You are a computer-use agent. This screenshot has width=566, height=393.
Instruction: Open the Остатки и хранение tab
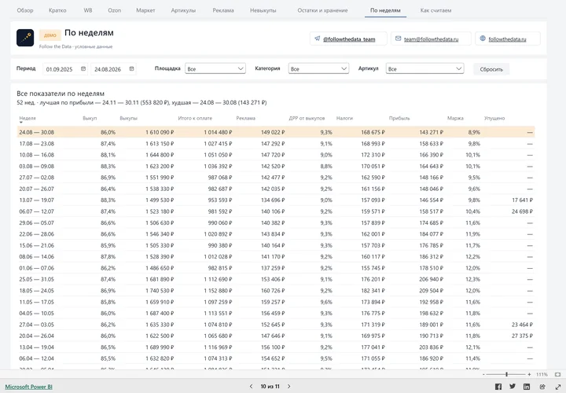click(x=322, y=10)
